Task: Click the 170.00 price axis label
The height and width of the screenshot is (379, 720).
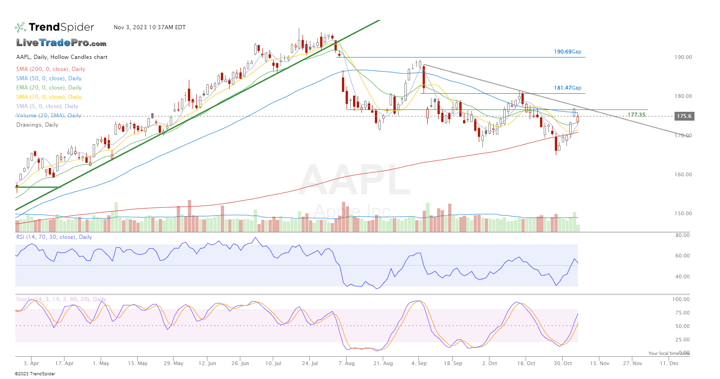Action: pos(683,135)
